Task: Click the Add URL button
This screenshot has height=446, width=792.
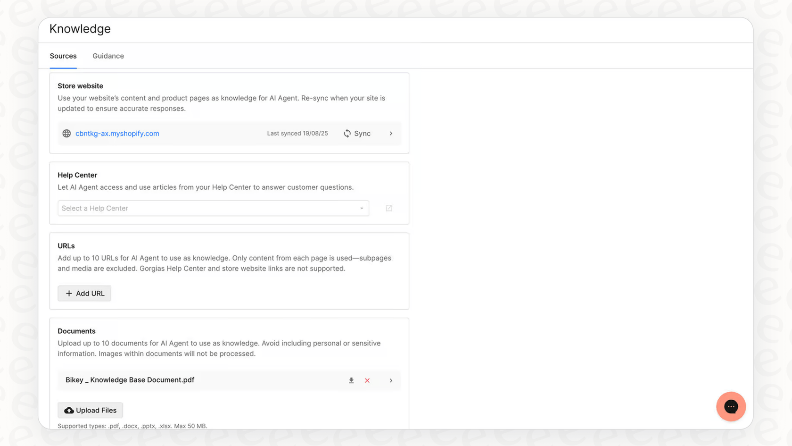Action: click(84, 293)
